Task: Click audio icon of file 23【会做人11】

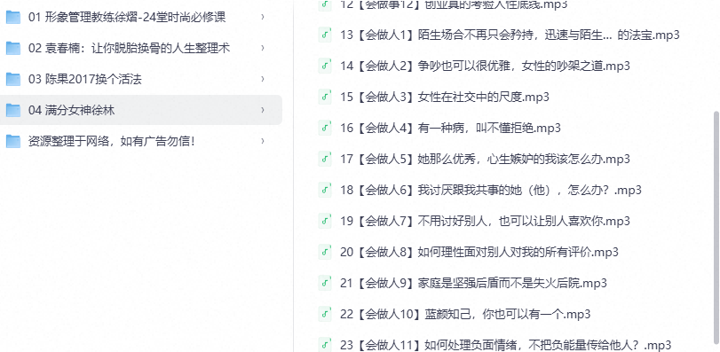Action: pos(325,345)
